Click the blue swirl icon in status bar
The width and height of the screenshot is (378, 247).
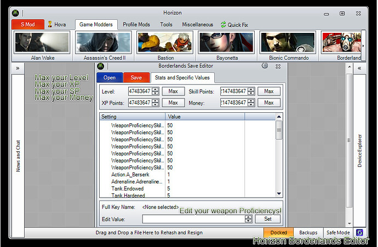pos(359,233)
